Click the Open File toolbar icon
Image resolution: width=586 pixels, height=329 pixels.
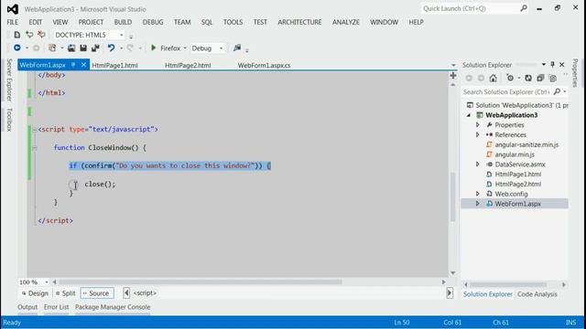[71, 48]
